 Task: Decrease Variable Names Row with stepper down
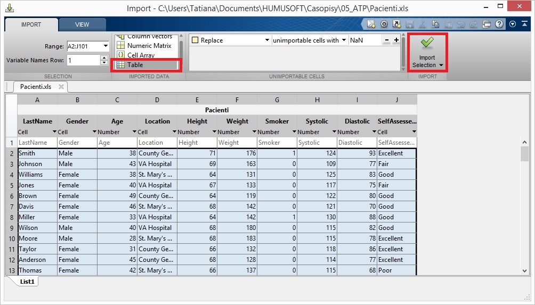point(104,63)
